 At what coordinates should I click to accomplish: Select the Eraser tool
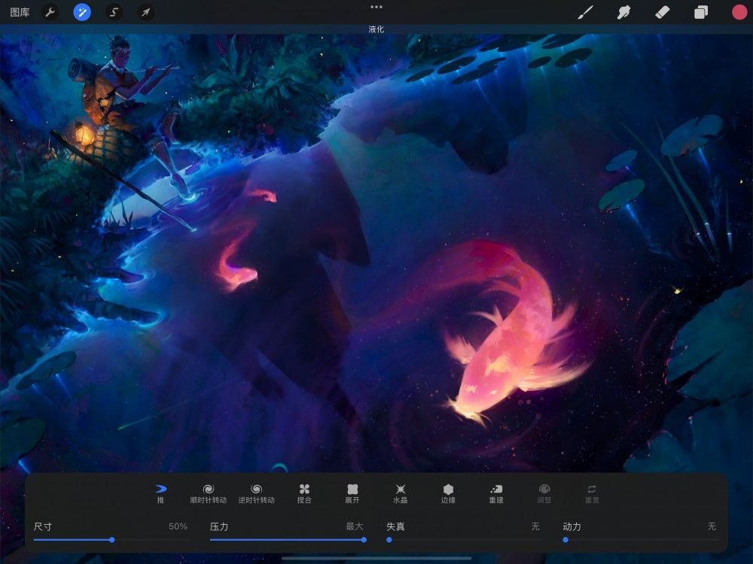pos(663,12)
